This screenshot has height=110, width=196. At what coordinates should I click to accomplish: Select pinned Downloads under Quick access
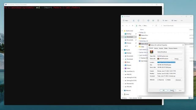click(x=130, y=37)
